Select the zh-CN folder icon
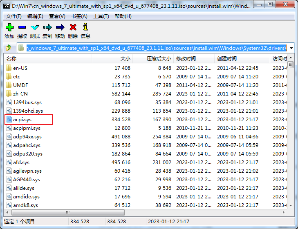Image resolution: width=298 pixels, height=229 pixels. coord(9,93)
